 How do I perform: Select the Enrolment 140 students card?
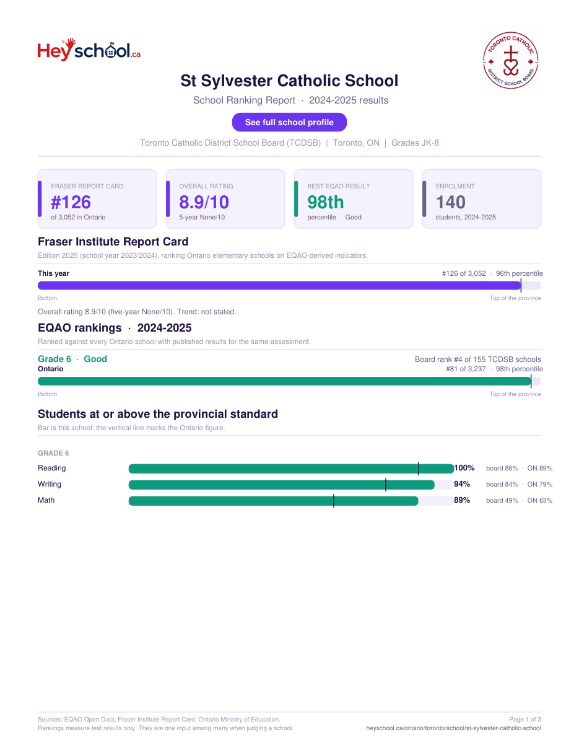(482, 199)
